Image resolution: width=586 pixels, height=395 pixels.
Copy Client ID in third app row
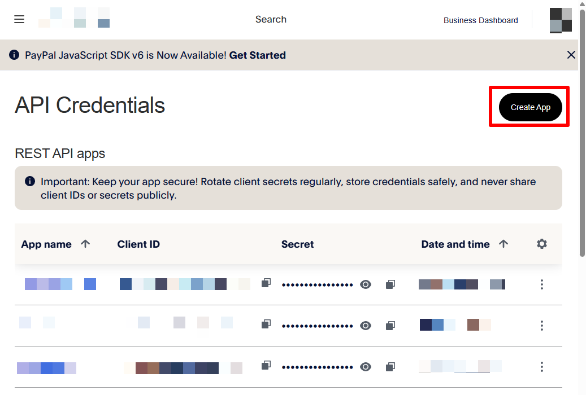point(266,366)
